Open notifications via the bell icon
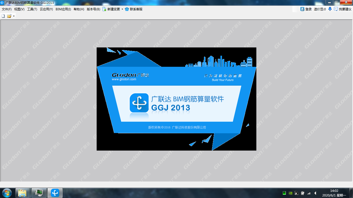Image resolution: width=353 pixels, height=198 pixels. (330, 9)
